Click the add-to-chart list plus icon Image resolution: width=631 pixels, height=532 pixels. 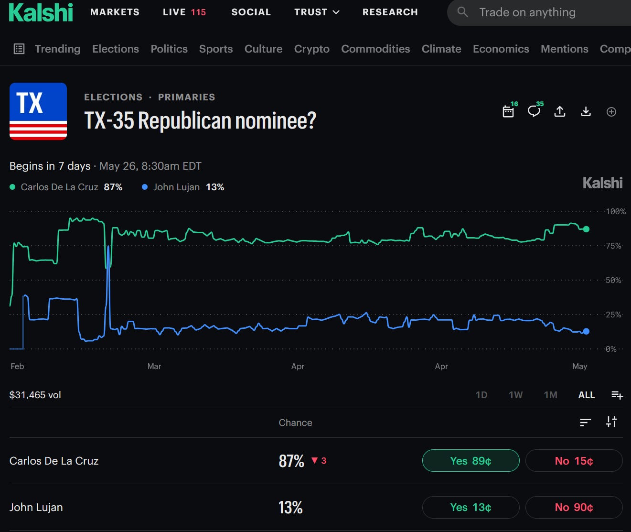coord(617,395)
